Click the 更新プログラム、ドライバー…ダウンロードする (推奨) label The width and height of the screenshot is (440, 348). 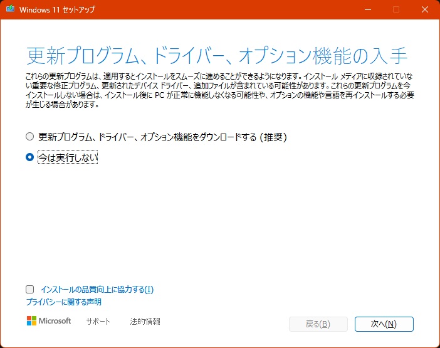point(163,136)
